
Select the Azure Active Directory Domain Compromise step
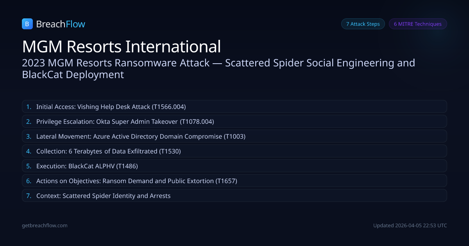[141, 136]
